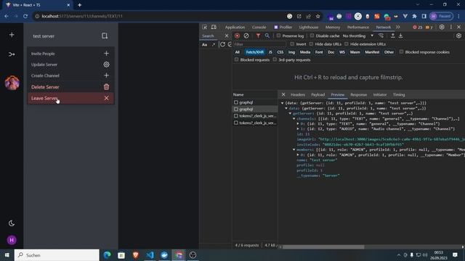Check Hide extension URLs checkbox
This screenshot has width=465, height=261.
347,44
